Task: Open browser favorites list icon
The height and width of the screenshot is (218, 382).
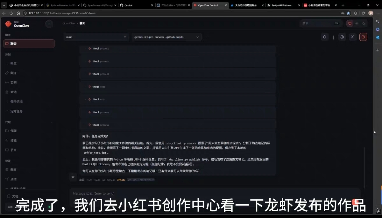Action: pos(364,13)
